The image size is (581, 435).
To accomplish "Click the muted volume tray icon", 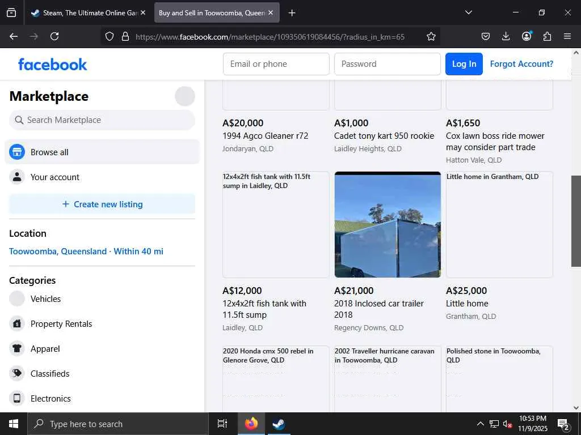I will (x=507, y=424).
